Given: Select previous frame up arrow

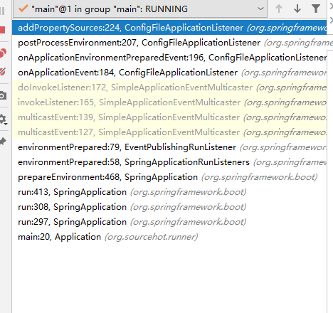Looking at the screenshot, I should coord(279,9).
